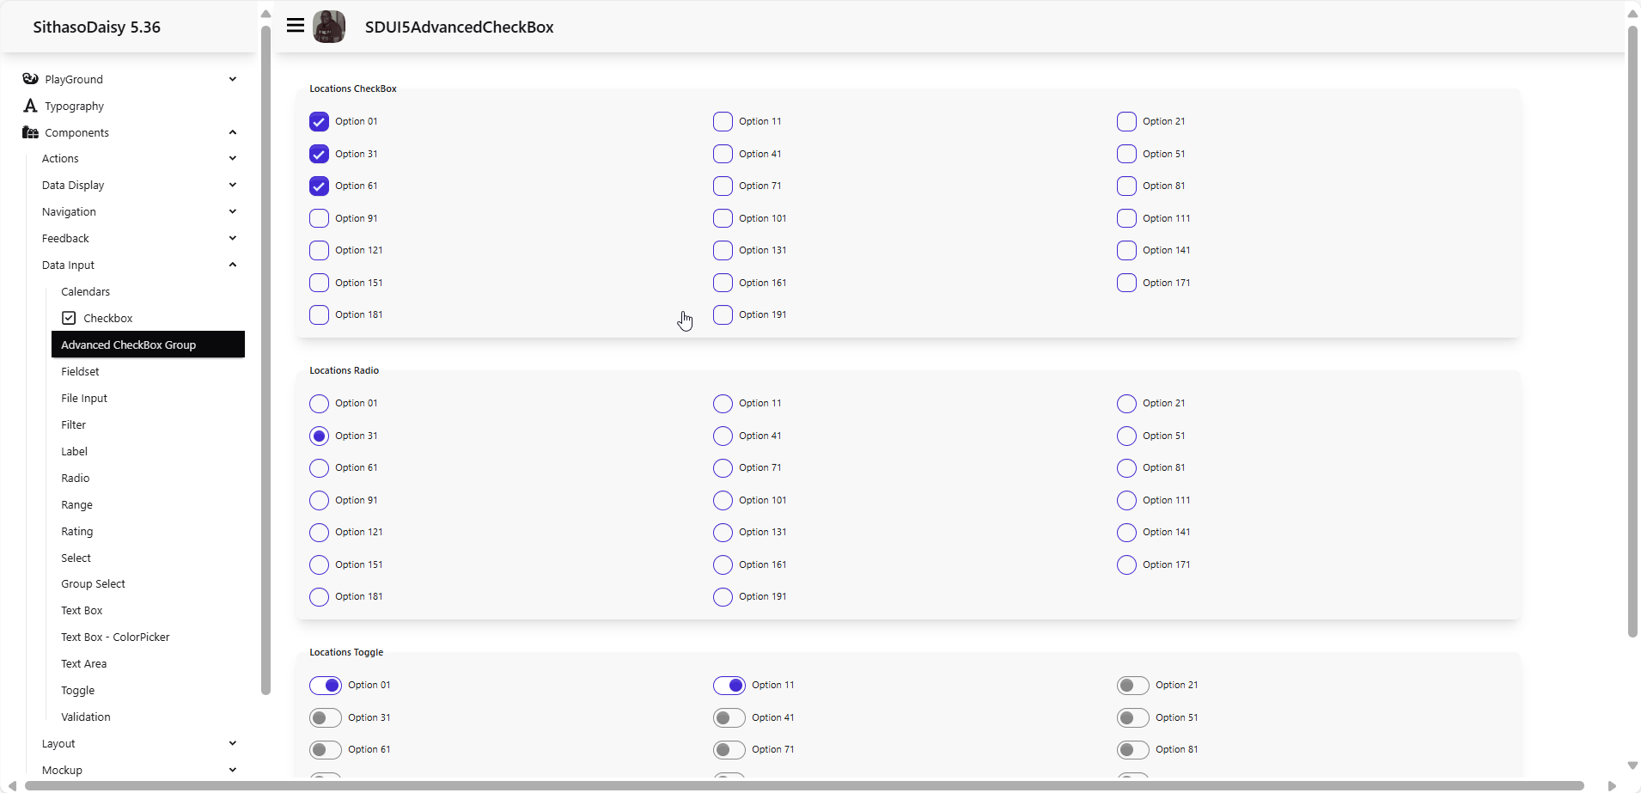
Task: Select the Option 71 radio button
Action: click(x=723, y=468)
